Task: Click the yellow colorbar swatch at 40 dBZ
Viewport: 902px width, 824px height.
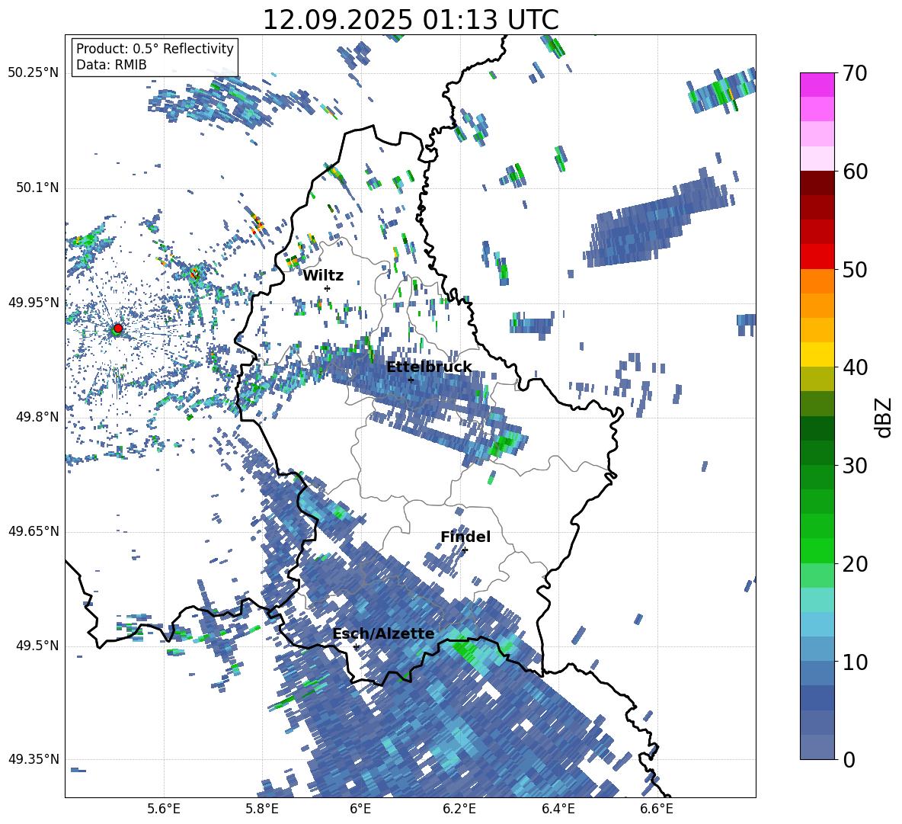Action: [817, 354]
